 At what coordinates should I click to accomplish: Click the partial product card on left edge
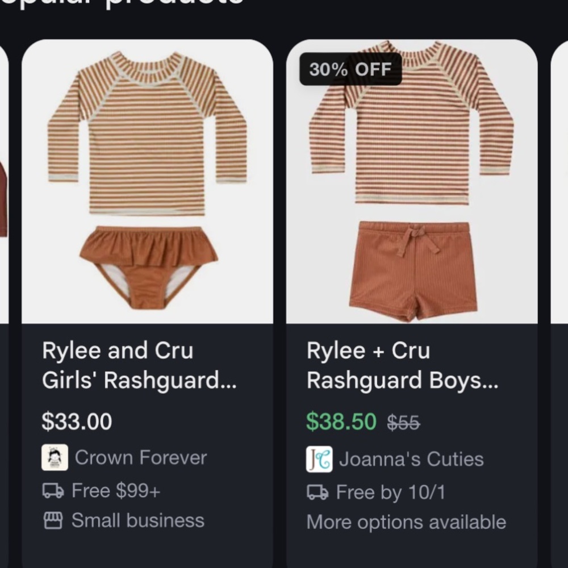(x=5, y=227)
